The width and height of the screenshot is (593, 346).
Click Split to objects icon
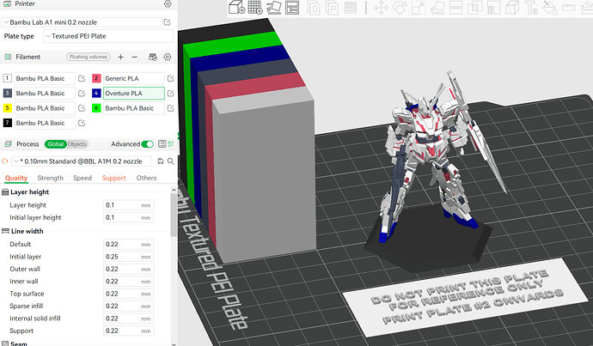coord(314,7)
